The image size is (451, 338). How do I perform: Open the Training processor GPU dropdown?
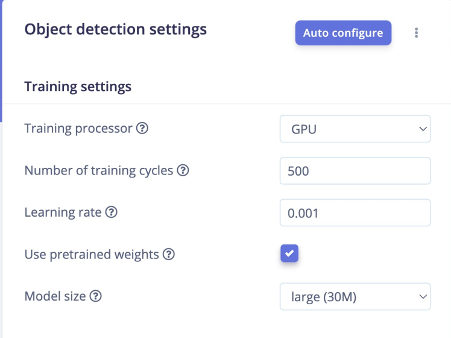355,129
